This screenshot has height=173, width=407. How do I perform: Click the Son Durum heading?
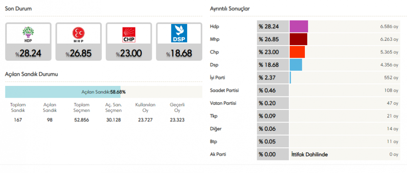pos(18,9)
